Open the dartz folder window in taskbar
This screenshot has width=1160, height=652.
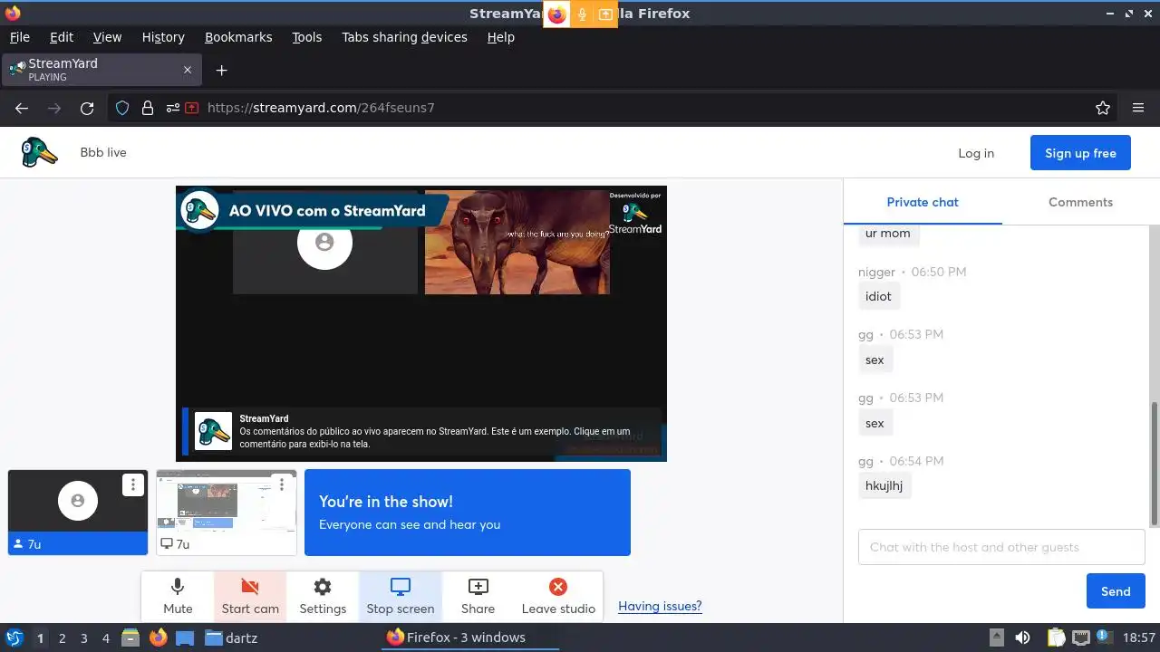click(x=232, y=638)
